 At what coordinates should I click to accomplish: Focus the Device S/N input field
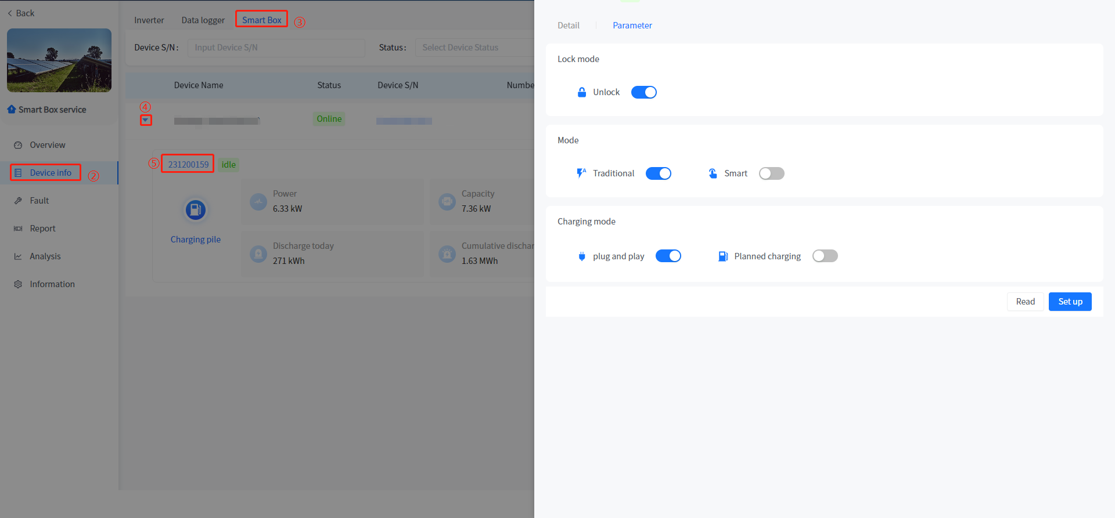tap(276, 48)
